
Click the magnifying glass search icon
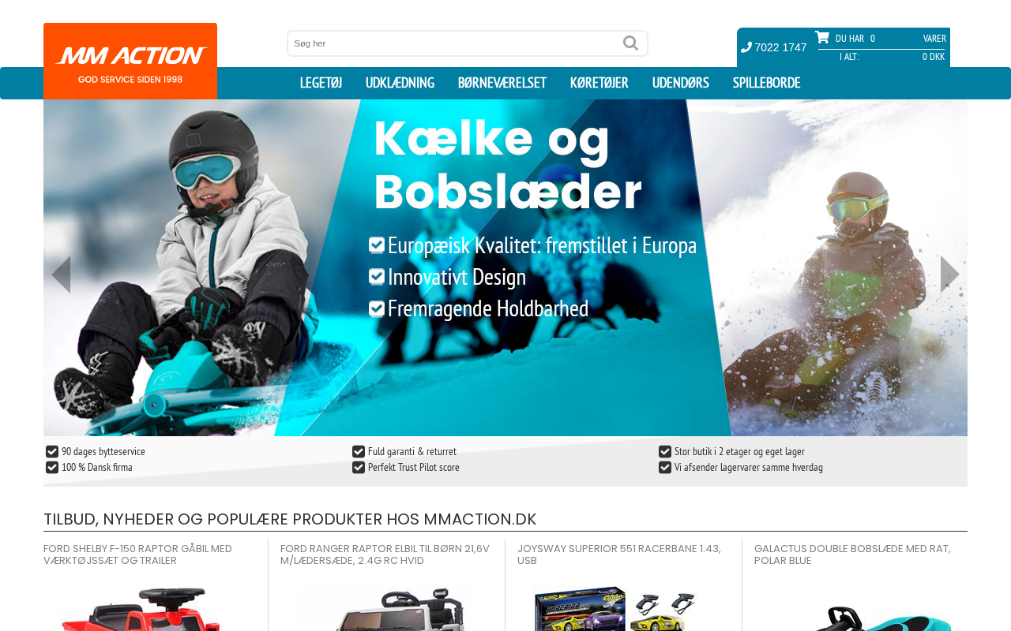[630, 43]
